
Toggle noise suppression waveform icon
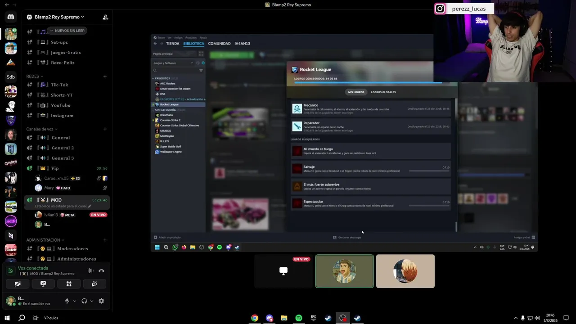(x=90, y=270)
